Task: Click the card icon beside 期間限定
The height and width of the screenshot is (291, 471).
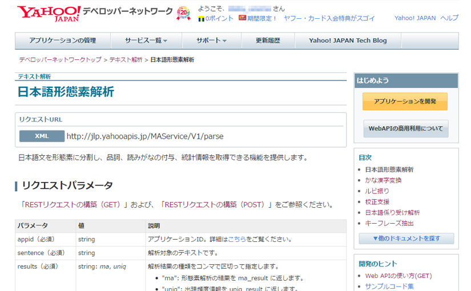Action: [242, 18]
